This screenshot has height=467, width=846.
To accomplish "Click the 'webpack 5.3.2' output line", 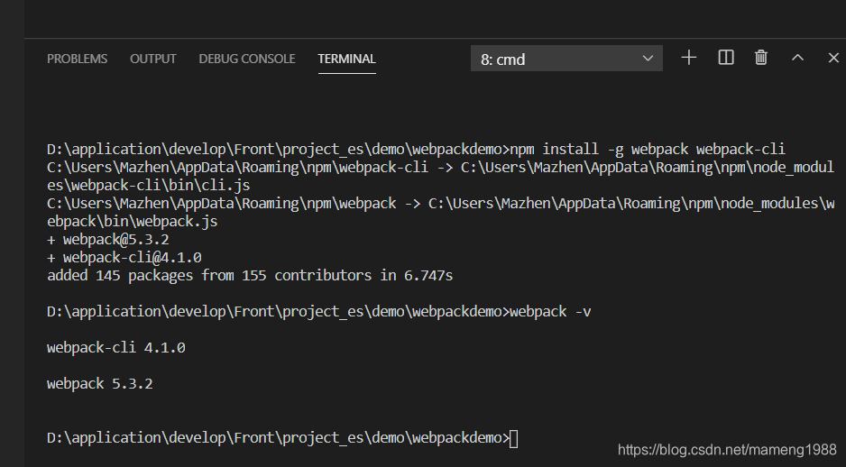I will pyautogui.click(x=100, y=384).
